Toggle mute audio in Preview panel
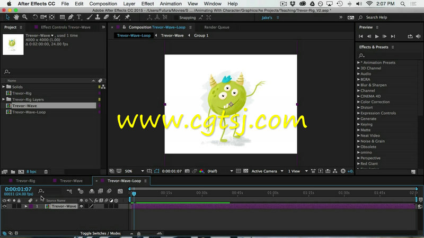Screen dimensions: 424x238 (418, 36)
